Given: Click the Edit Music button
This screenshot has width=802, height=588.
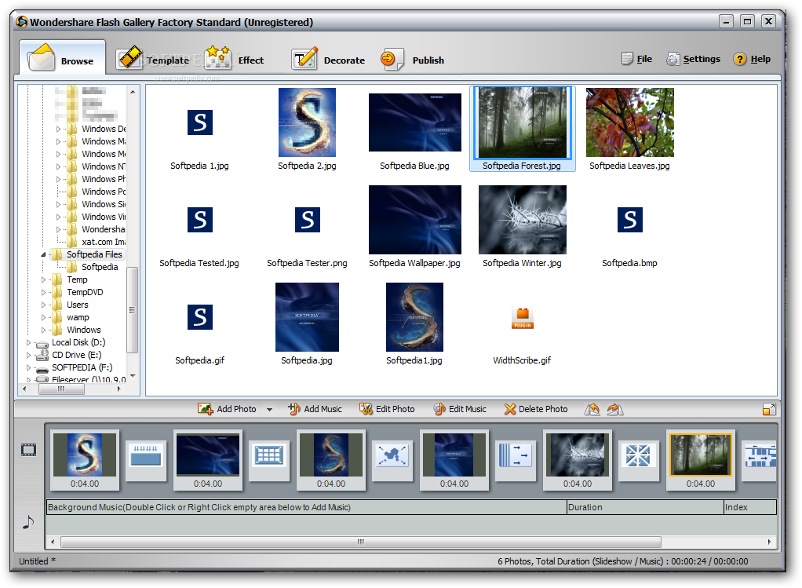Looking at the screenshot, I should [x=460, y=409].
